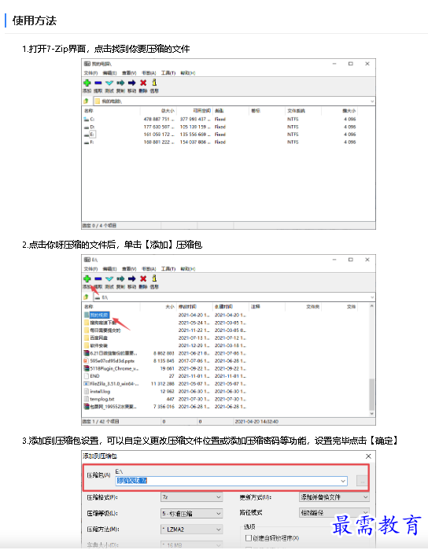Select the 595e07cd95d3d.pptx file icon
428x550 pixels.
click(86, 360)
